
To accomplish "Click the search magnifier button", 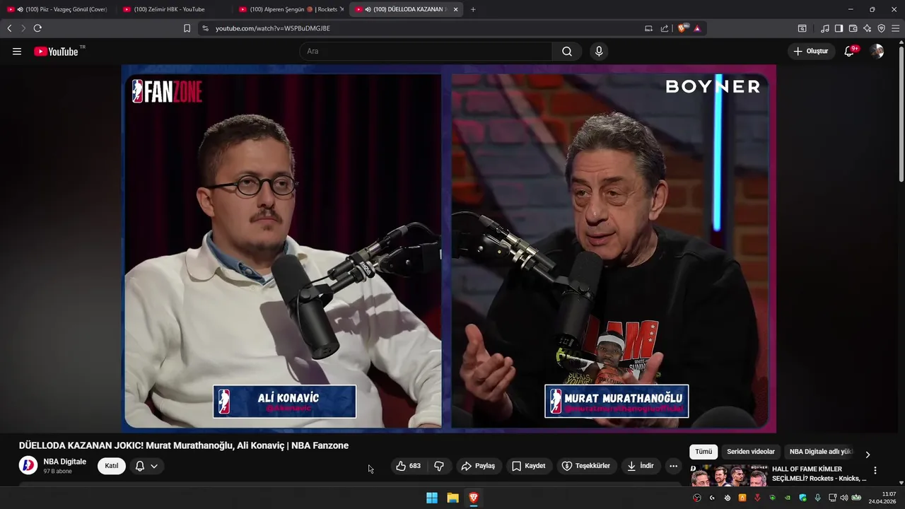I will pos(567,51).
